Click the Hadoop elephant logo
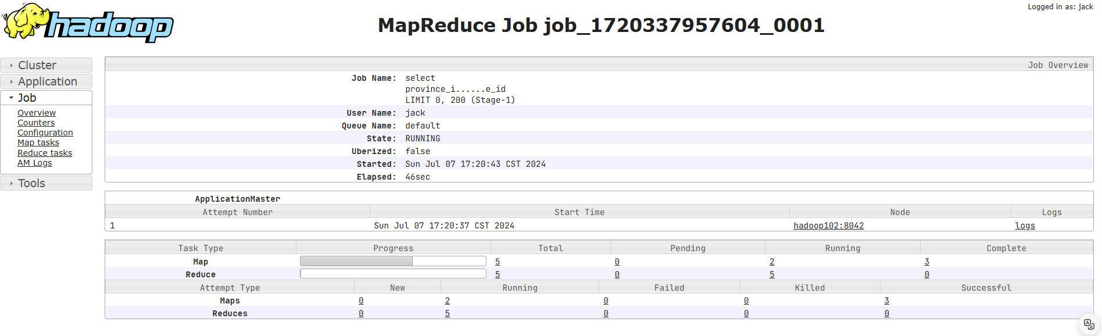 click(88, 23)
